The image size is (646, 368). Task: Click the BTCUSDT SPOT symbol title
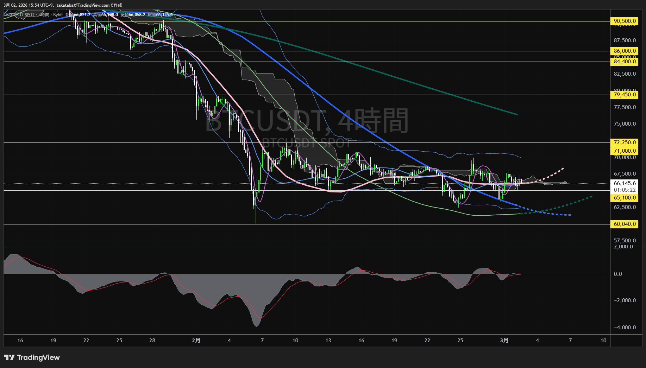(20, 15)
